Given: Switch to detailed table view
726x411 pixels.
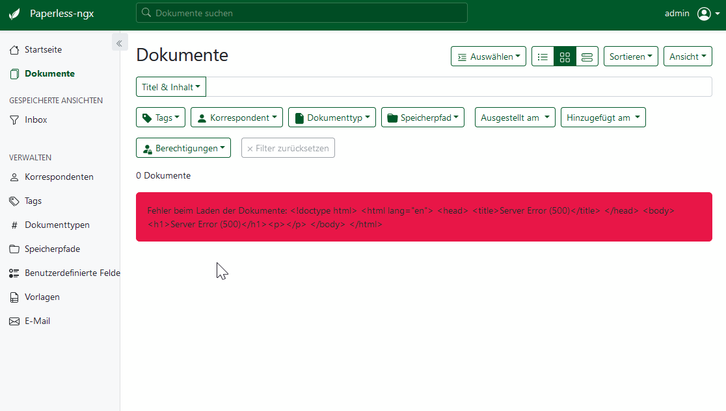Looking at the screenshot, I should point(587,56).
